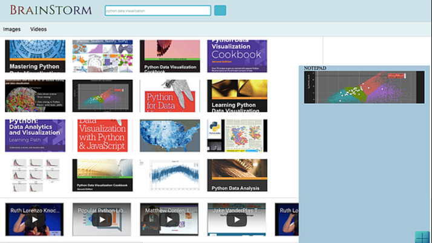The image size is (432, 243).
Task: Play the Popular Python Lib... video
Action: [x=102, y=219]
